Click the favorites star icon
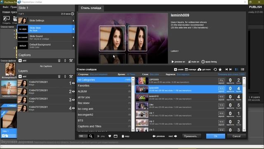 (x=220, y=70)
